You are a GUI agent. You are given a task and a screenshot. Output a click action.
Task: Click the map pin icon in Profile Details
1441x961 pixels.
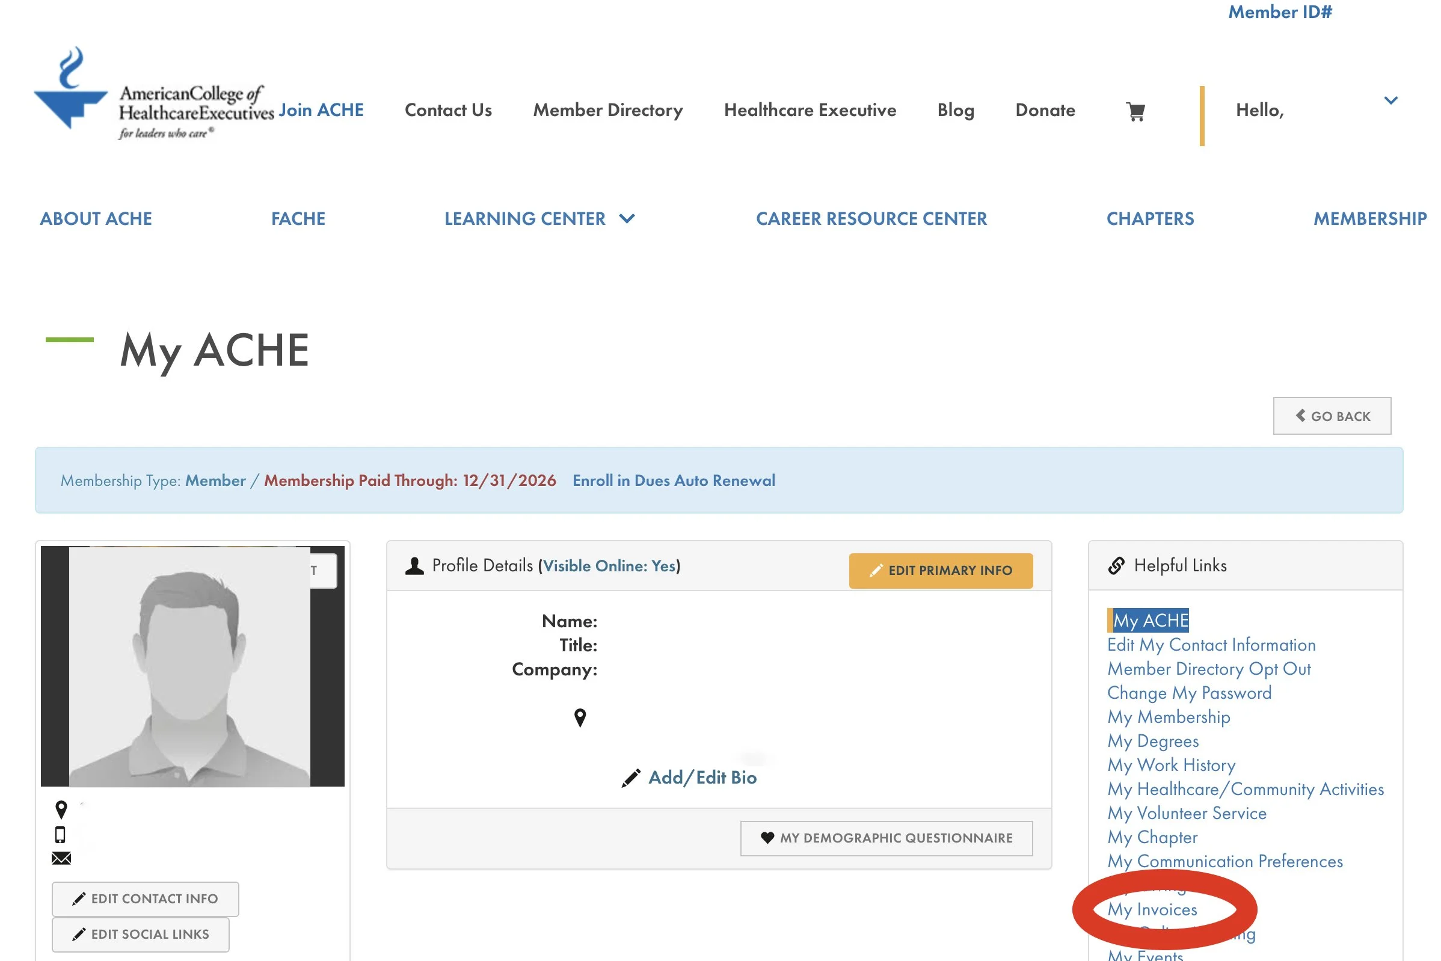pyautogui.click(x=580, y=717)
